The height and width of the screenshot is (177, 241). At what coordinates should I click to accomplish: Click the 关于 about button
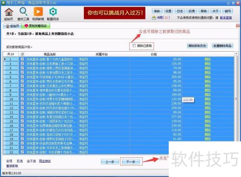(215, 11)
